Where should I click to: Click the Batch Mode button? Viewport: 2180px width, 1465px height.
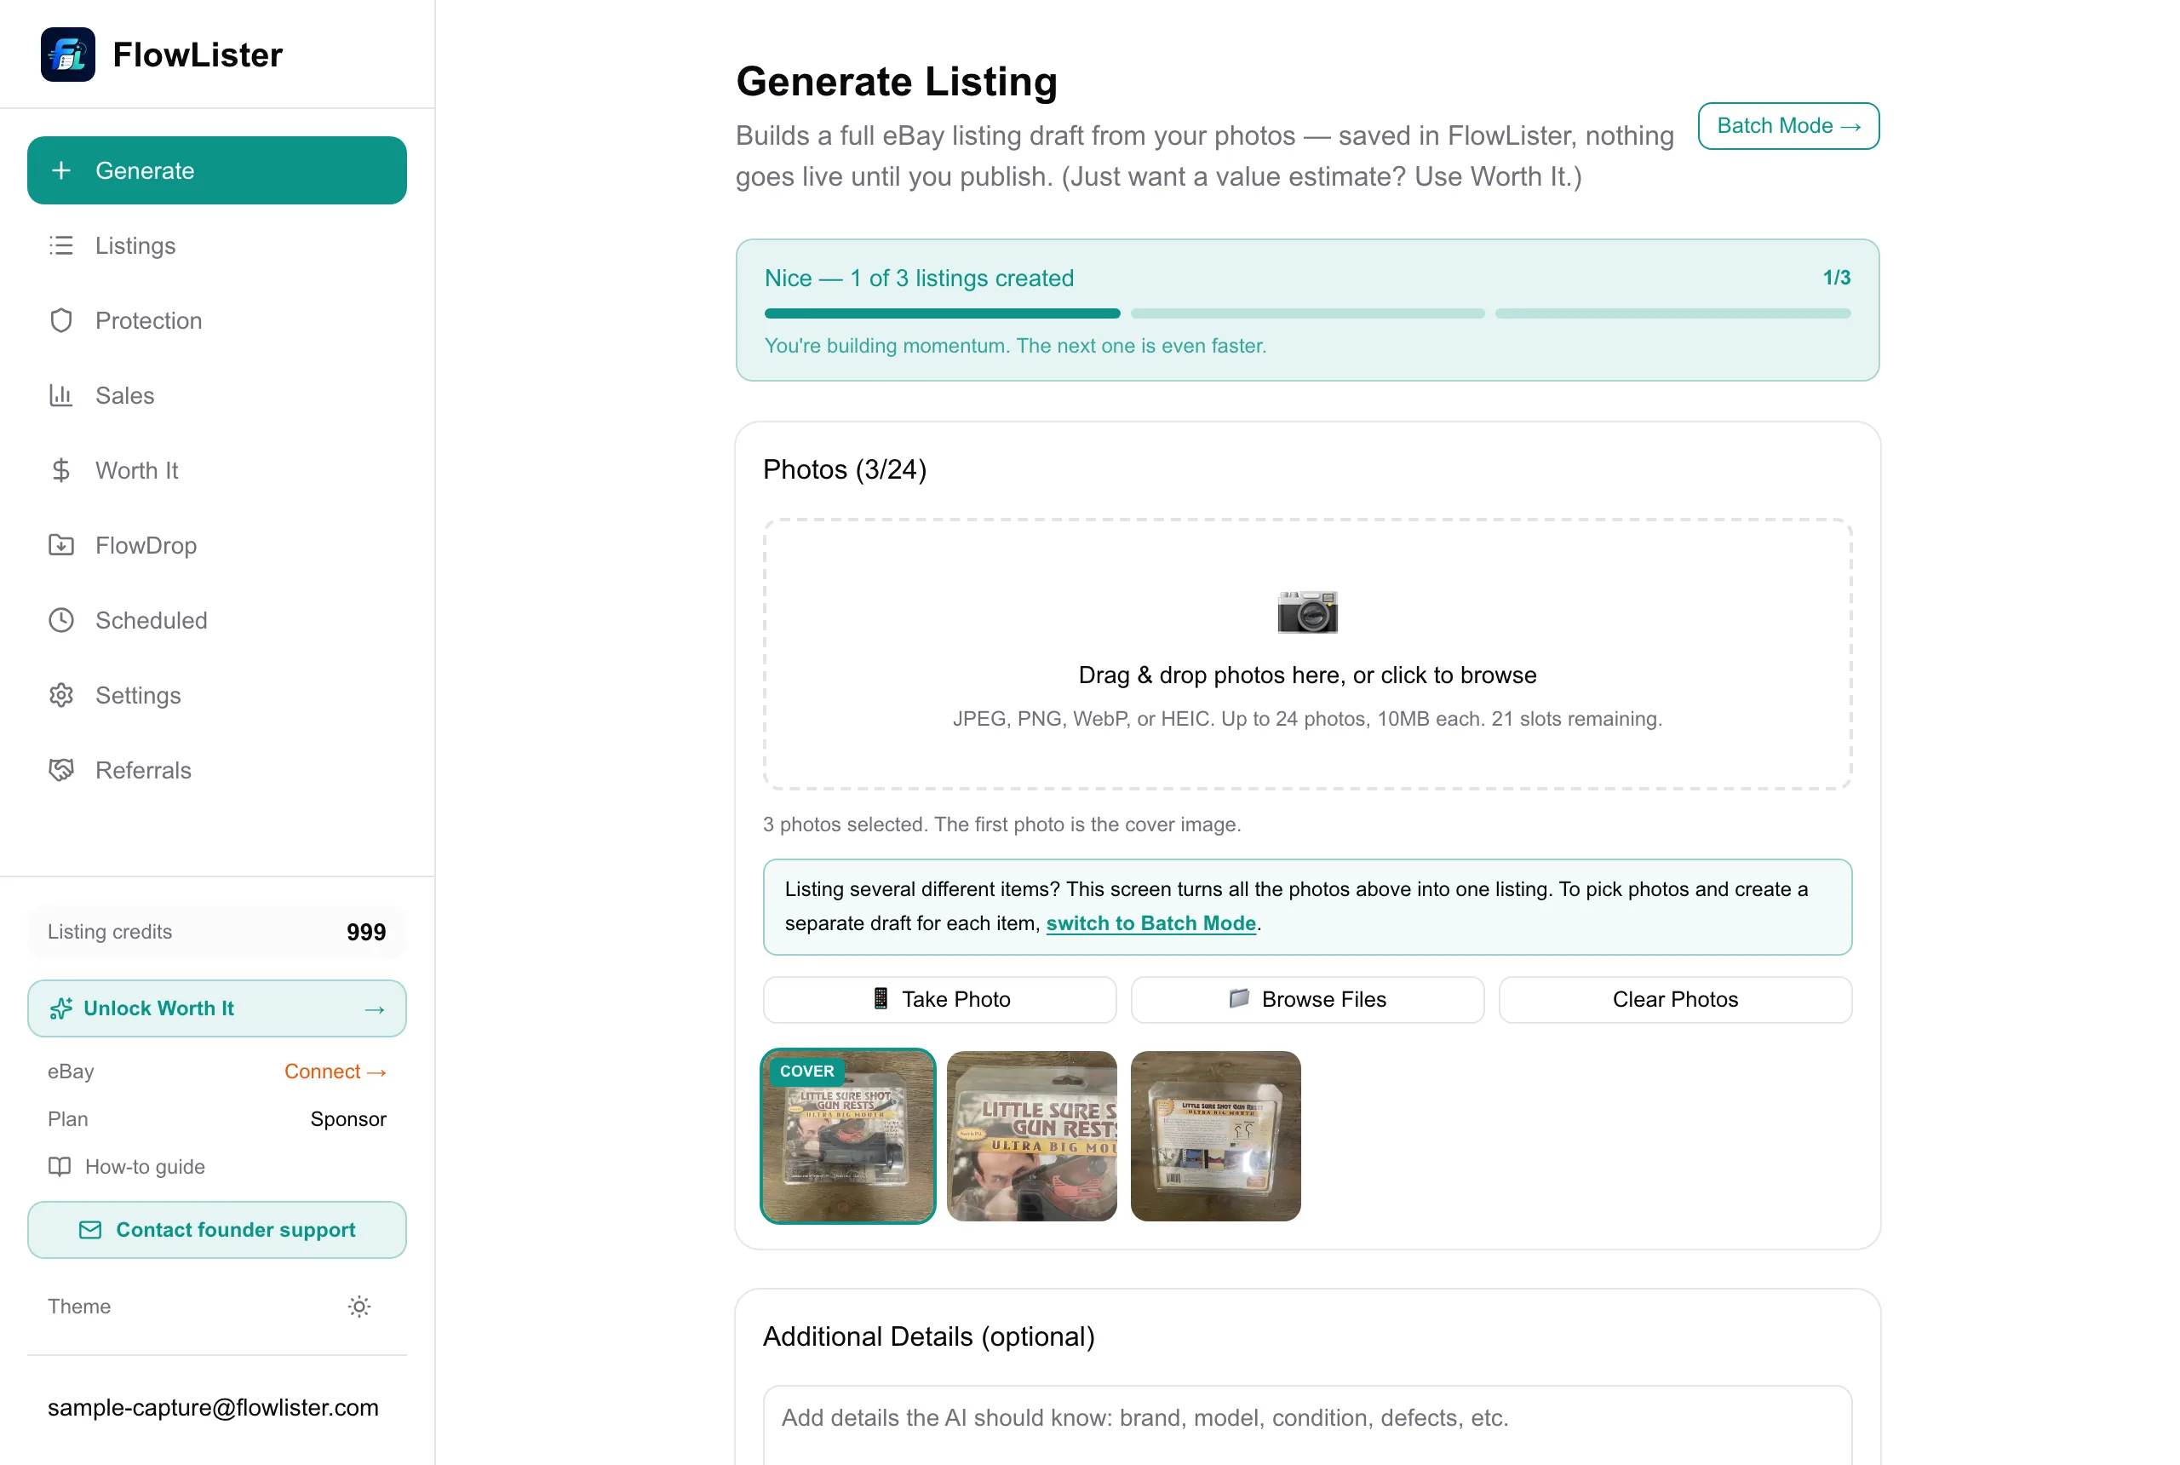pyautogui.click(x=1787, y=125)
